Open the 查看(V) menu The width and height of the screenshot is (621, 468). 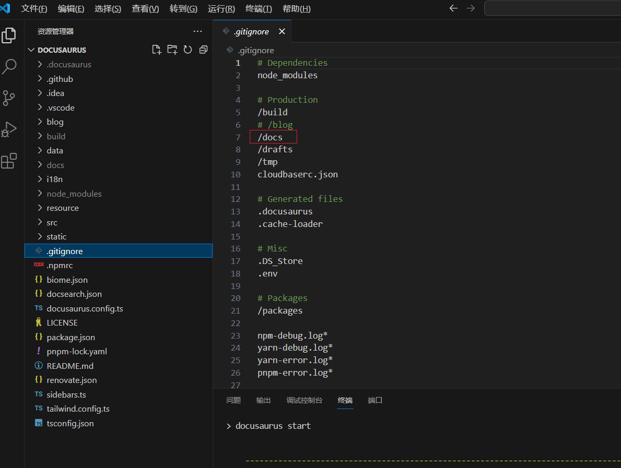click(145, 9)
